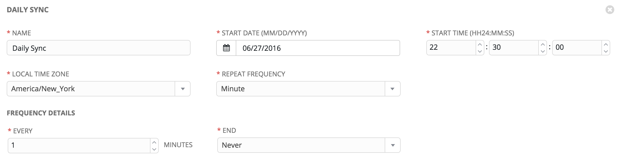Focus the start date field showing 06/27/2016
622x160 pixels.
(x=317, y=48)
